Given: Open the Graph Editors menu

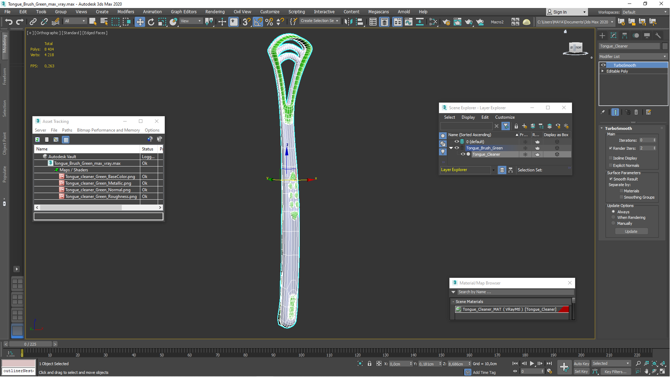Looking at the screenshot, I should coord(184,12).
